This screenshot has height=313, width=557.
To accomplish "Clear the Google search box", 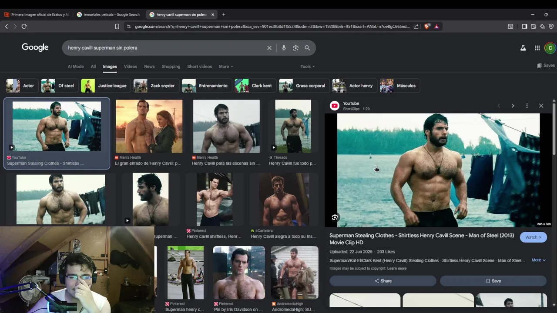I will point(269,48).
